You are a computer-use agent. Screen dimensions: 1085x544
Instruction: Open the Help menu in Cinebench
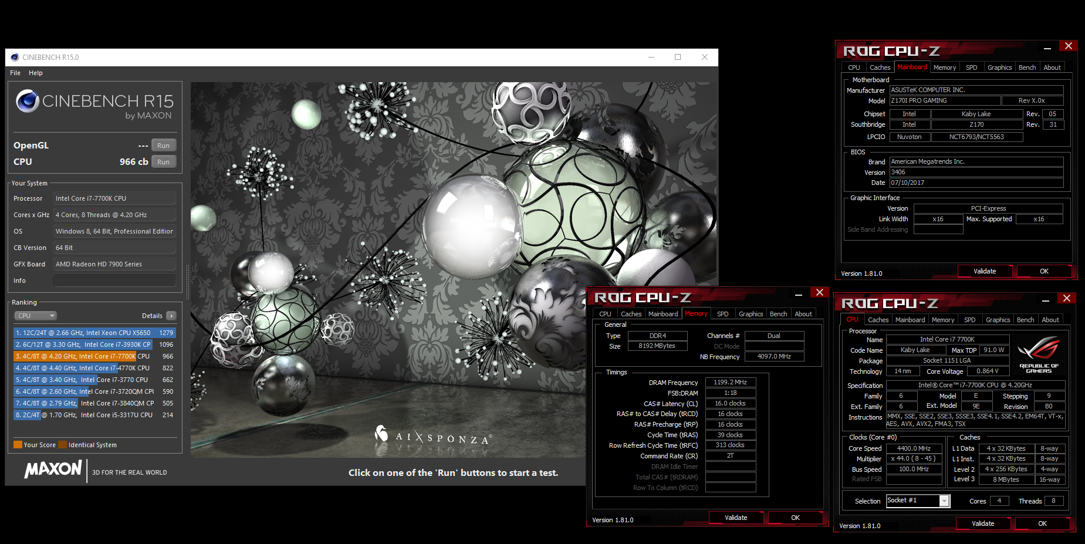(36, 73)
